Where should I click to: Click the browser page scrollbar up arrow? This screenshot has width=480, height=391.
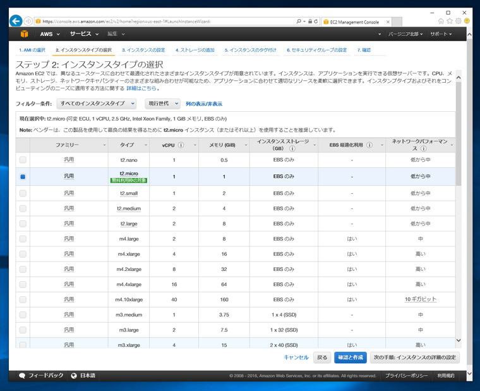(470, 35)
